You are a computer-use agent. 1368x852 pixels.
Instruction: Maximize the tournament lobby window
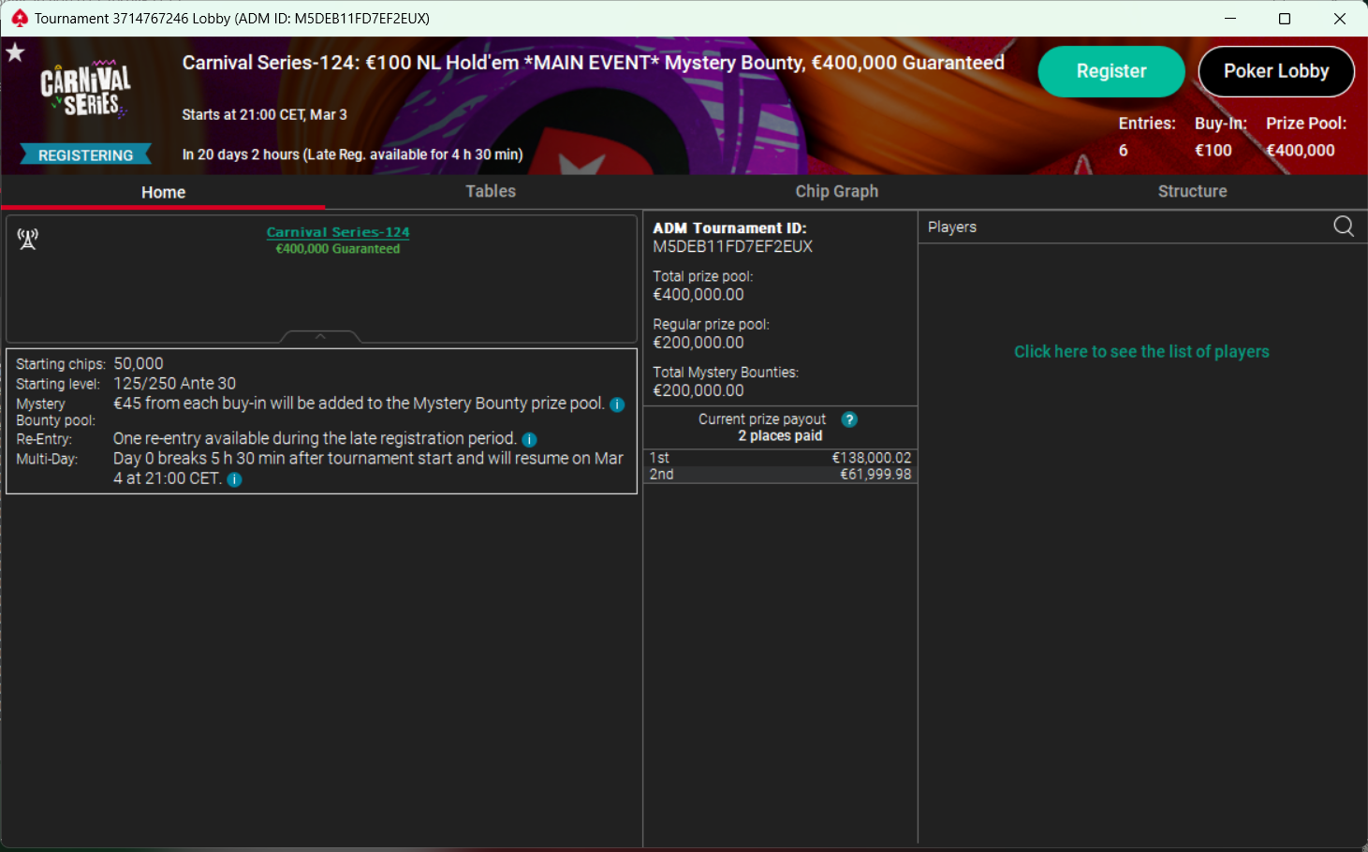click(x=1285, y=19)
